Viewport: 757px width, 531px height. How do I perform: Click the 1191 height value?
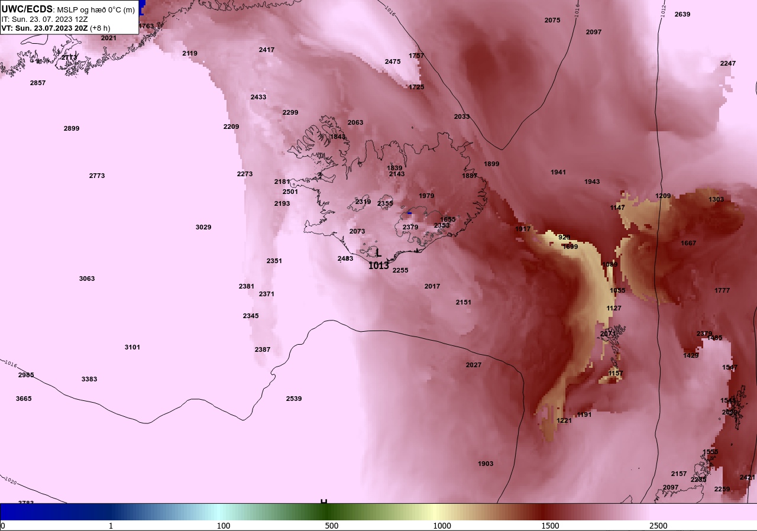[584, 415]
